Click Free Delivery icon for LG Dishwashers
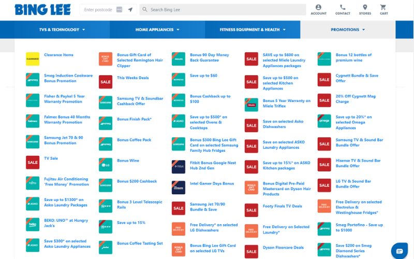This screenshot has height=259, width=414. [178, 229]
